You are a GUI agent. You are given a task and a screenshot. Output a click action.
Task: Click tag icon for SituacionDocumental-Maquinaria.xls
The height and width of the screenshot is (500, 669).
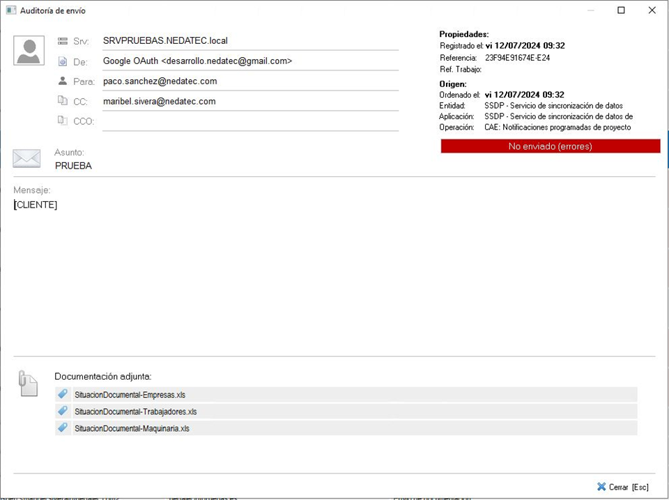pos(63,428)
